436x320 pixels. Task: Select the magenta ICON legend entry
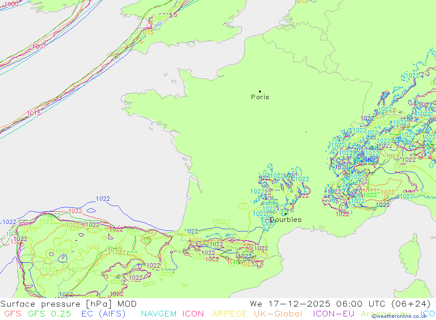pos(193,314)
